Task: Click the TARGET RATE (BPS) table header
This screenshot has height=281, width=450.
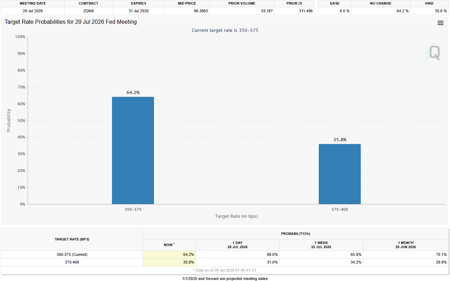Action: click(x=72, y=239)
